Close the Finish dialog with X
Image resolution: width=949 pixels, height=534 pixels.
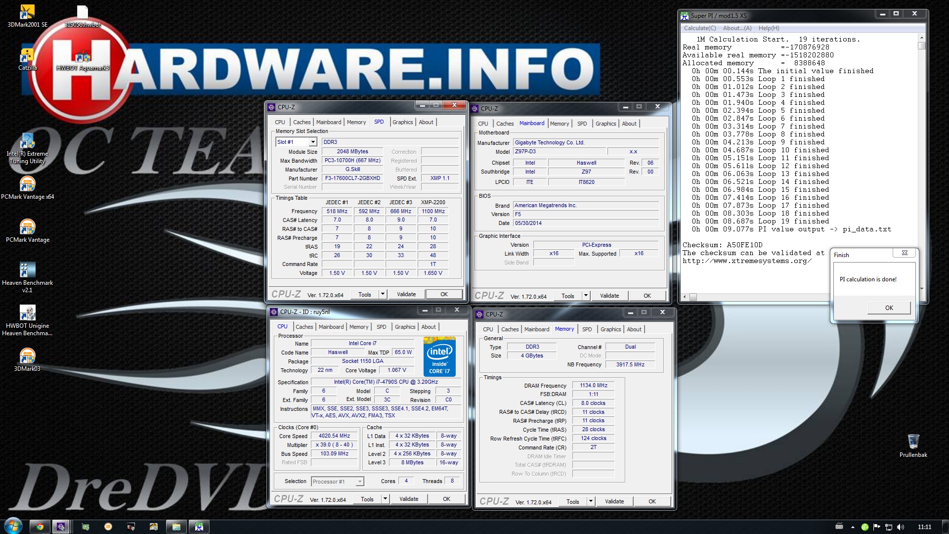(x=905, y=253)
